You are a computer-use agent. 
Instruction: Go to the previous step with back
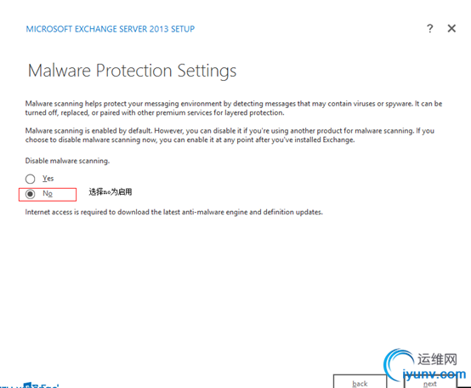pyautogui.click(x=360, y=381)
